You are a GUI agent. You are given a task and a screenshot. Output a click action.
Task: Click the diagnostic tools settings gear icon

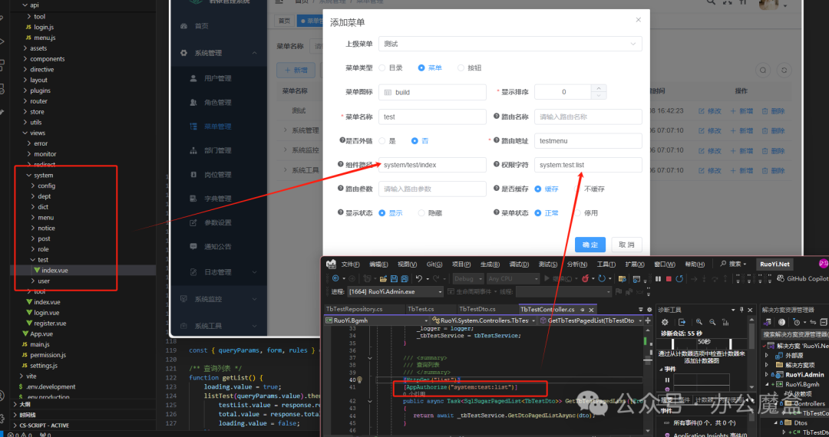665,322
